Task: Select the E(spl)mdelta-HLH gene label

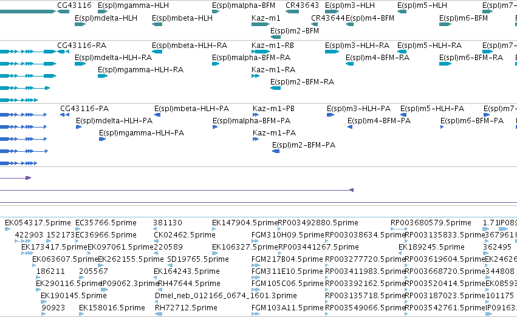Action: [x=106, y=18]
